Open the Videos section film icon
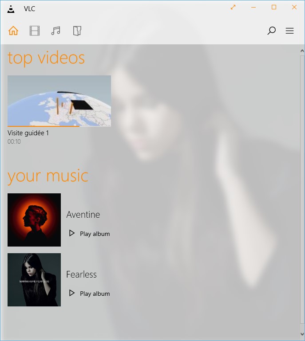The image size is (305, 341). pos(35,31)
